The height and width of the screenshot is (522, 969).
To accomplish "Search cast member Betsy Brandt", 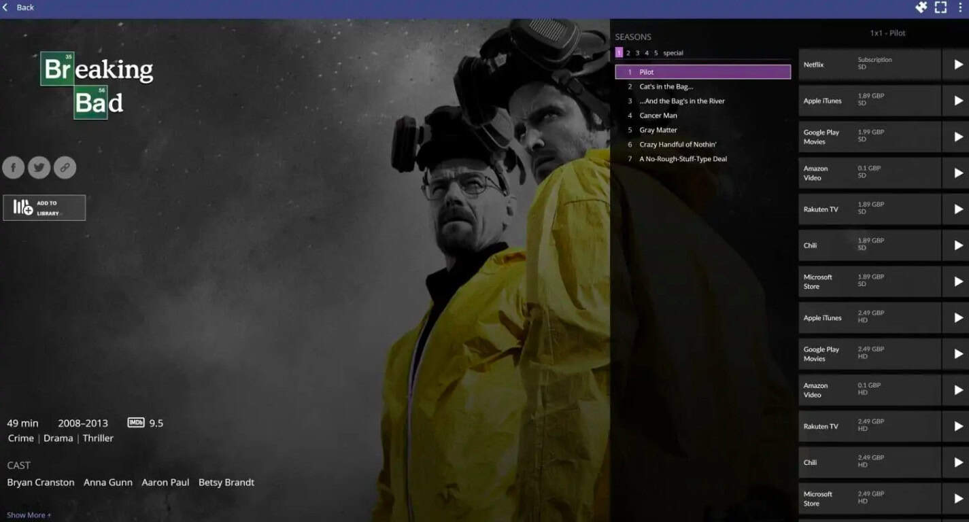I will coord(226,483).
